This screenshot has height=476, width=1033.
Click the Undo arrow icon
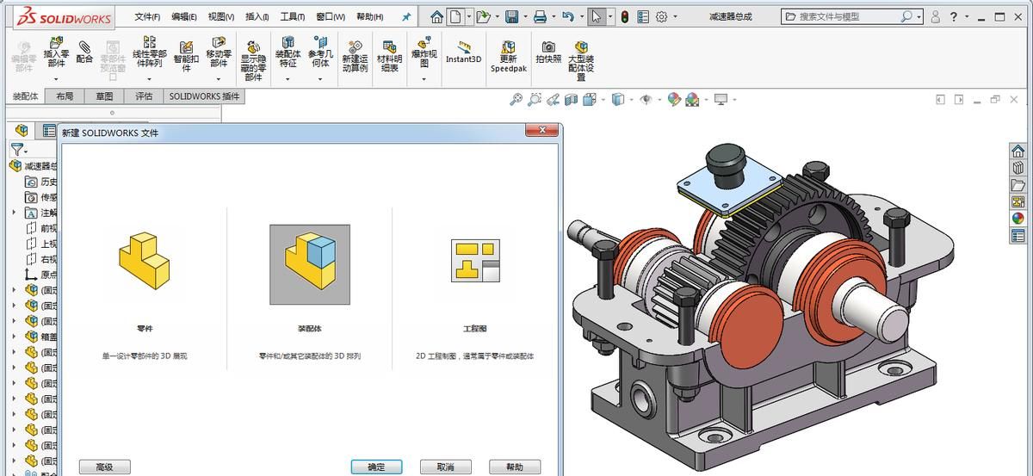pos(567,16)
